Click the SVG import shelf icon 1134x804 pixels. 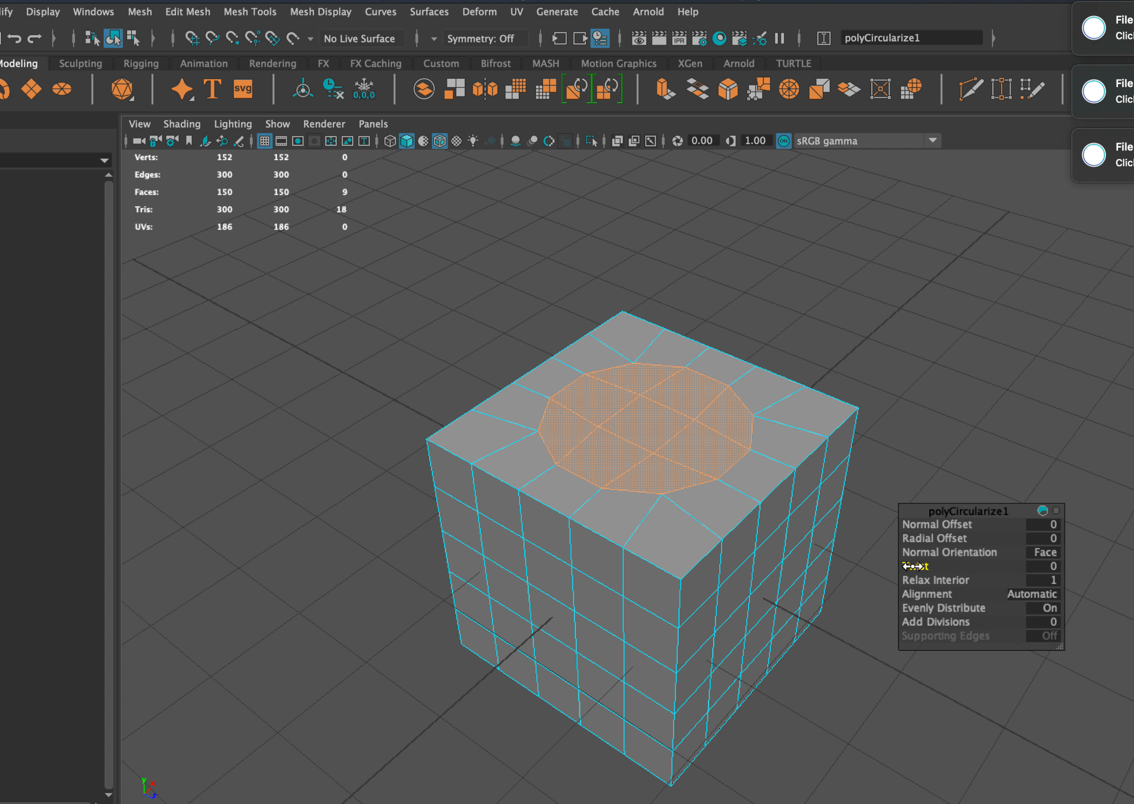tap(243, 89)
